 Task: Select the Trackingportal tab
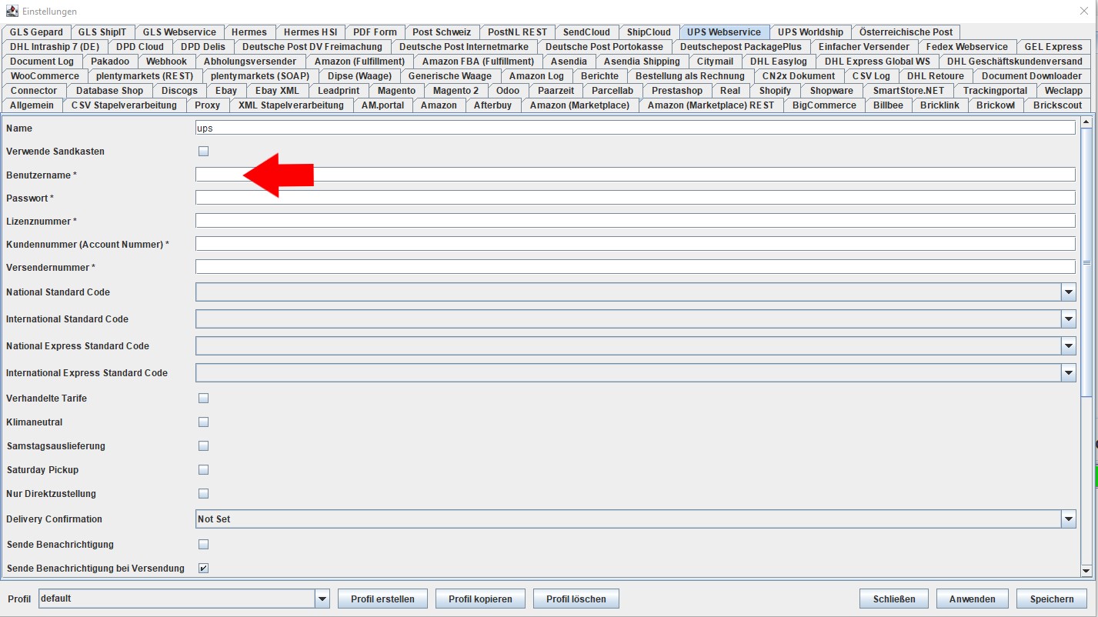(x=995, y=91)
